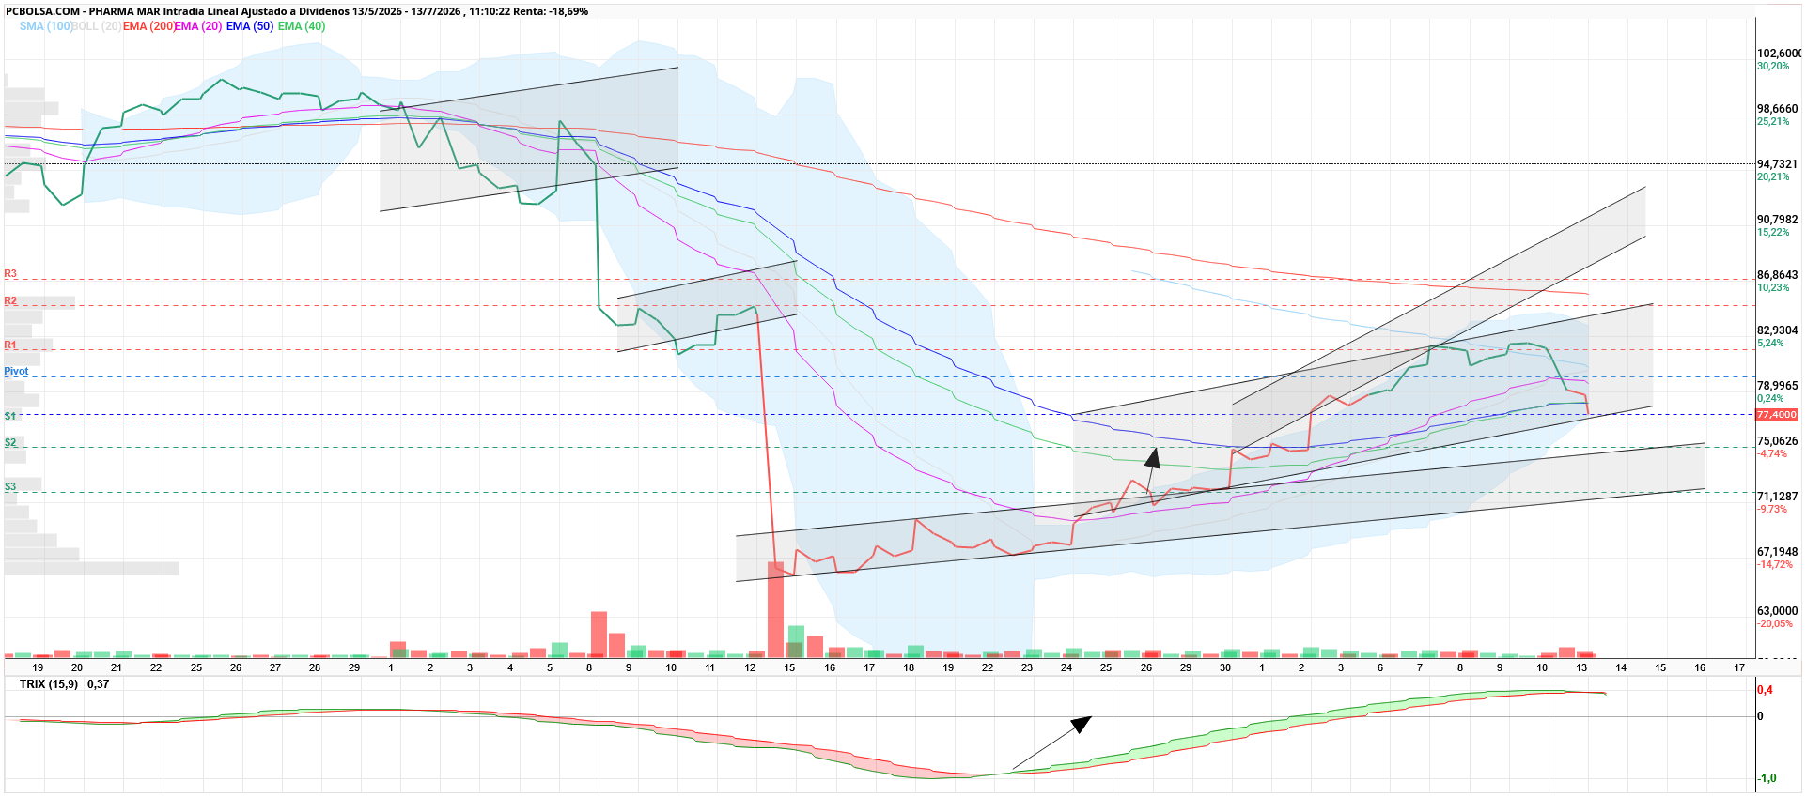Click date label 30 on the time axis
The height and width of the screenshot is (797, 1806).
(1225, 667)
